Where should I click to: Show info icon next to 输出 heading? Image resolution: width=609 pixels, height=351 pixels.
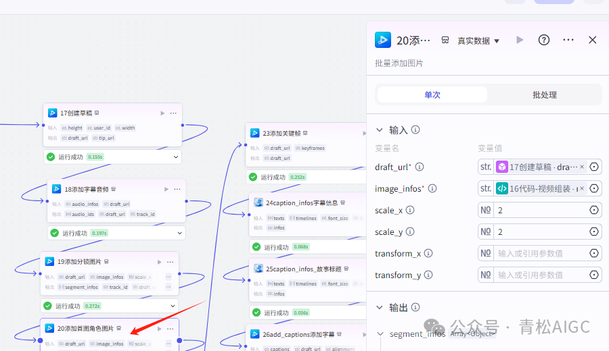415,307
